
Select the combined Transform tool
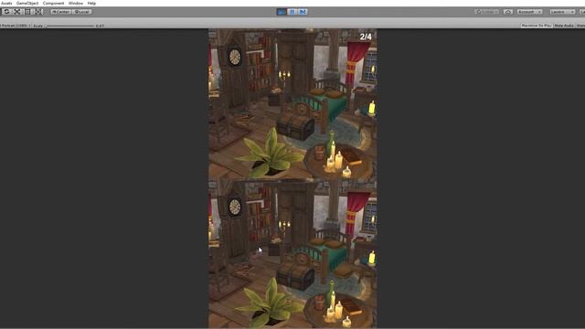(38, 12)
